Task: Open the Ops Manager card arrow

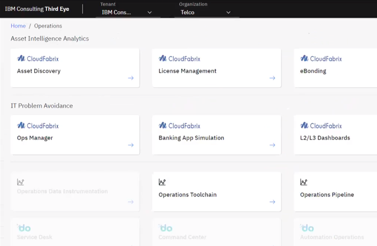Action: point(131,145)
